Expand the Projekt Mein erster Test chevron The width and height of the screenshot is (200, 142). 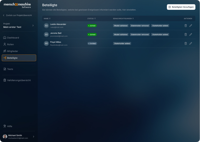(33, 26)
